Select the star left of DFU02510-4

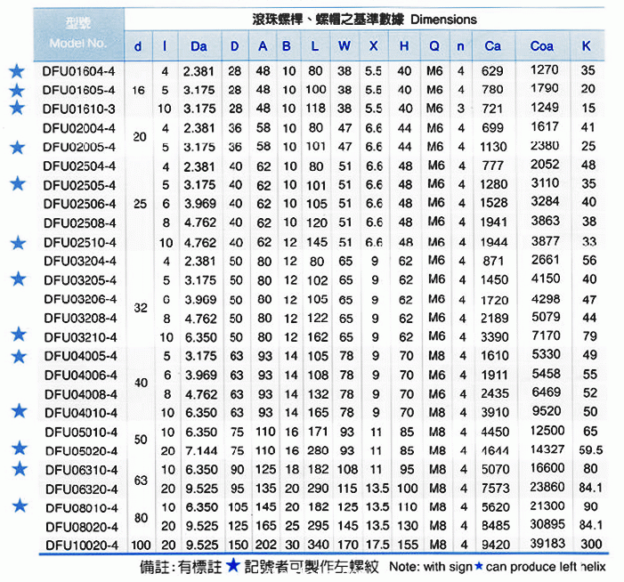[16, 242]
